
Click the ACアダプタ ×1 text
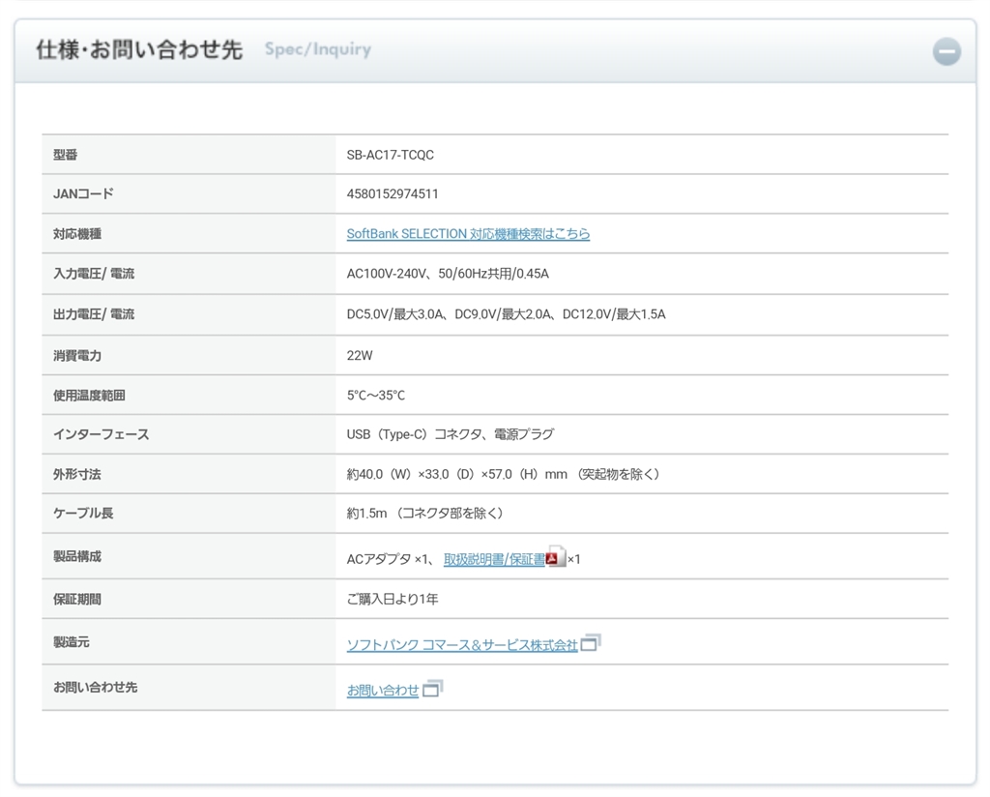[388, 559]
